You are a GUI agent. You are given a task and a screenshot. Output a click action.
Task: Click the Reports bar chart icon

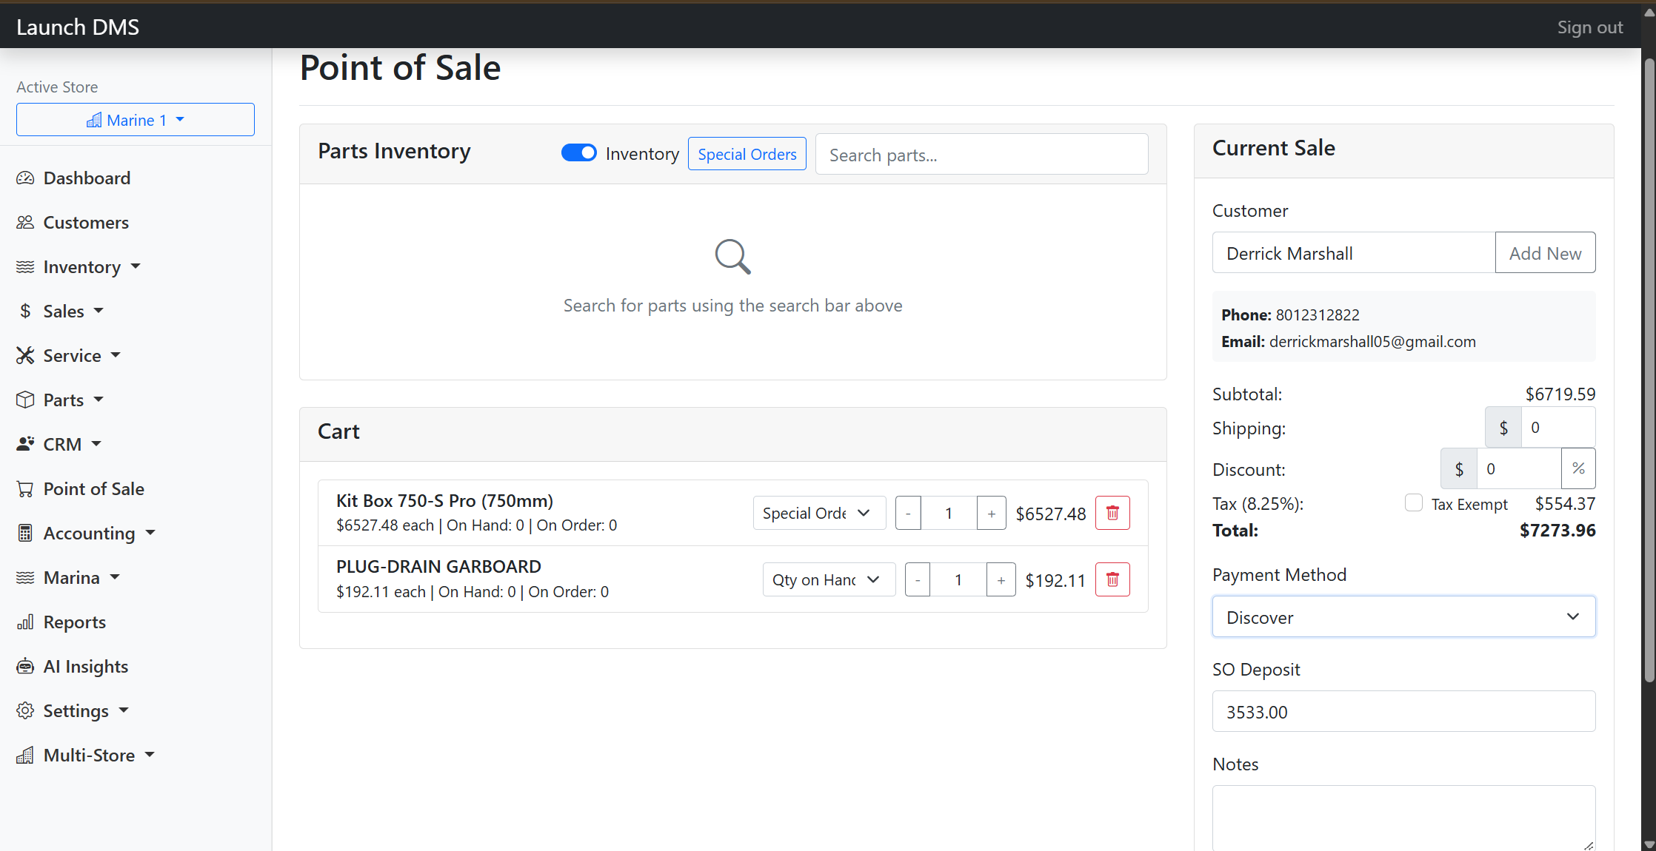(25, 622)
